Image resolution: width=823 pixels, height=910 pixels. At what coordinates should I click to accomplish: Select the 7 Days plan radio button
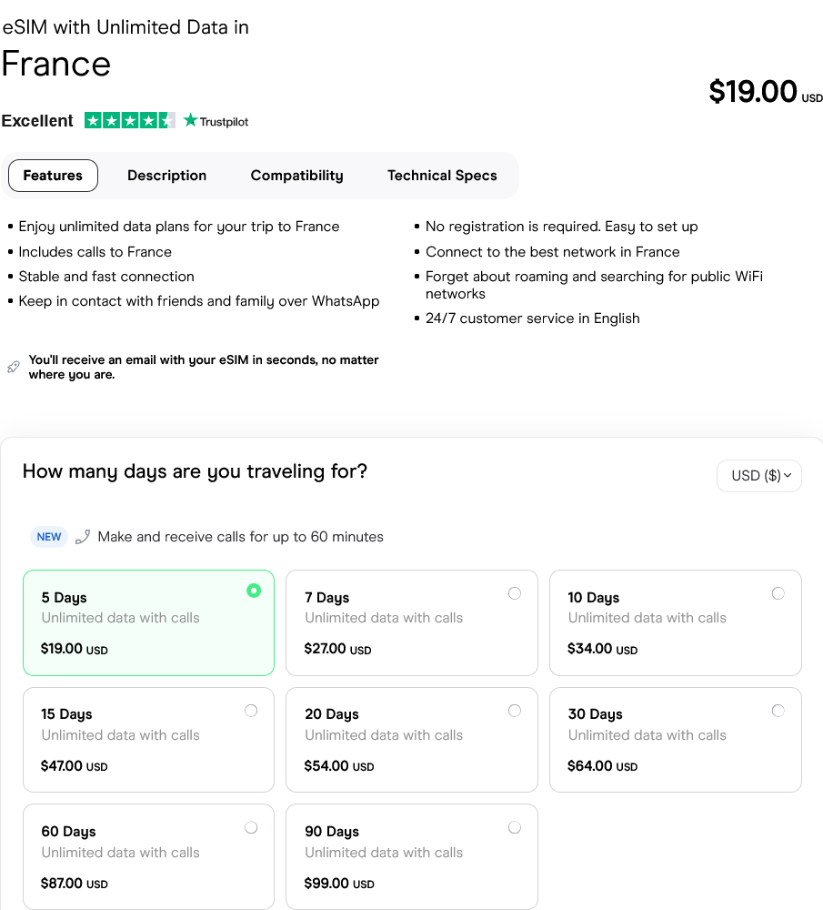click(x=515, y=591)
